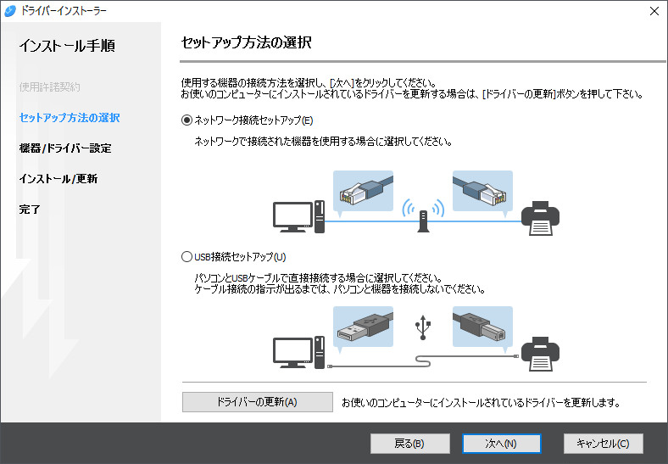Cancel installation with キャンセル(C) button
Viewport: 668px width, 464px height.
603,444
